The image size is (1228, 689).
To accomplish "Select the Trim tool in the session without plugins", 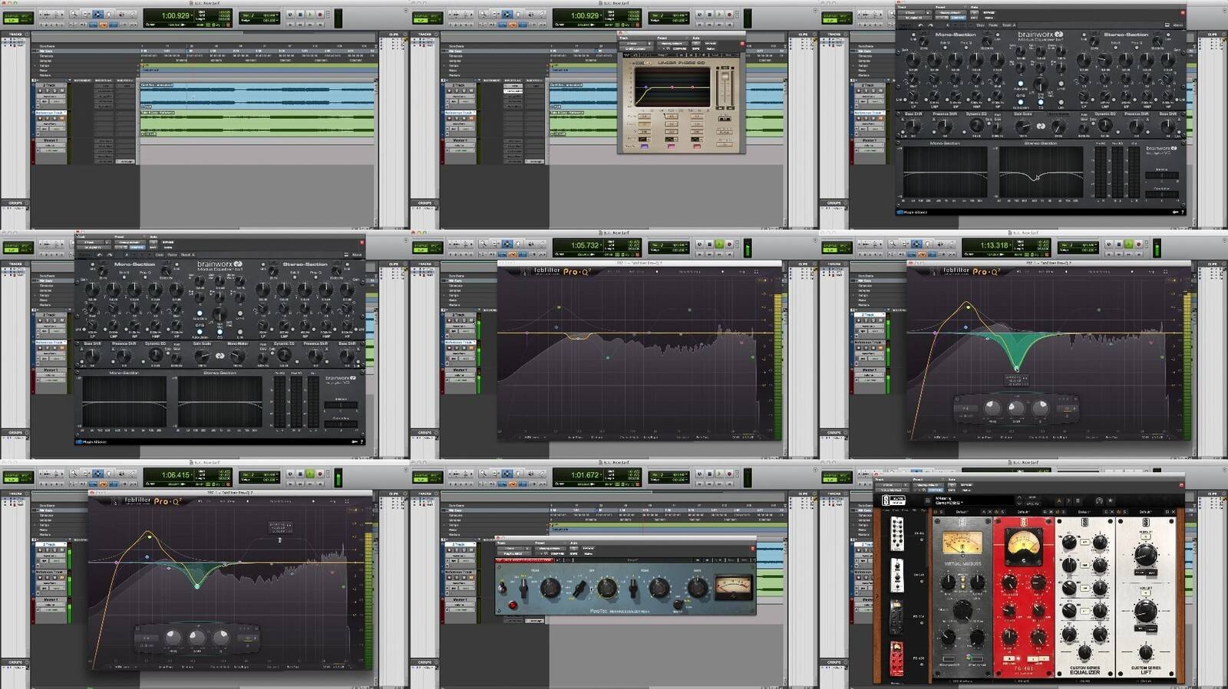I will 86,15.
